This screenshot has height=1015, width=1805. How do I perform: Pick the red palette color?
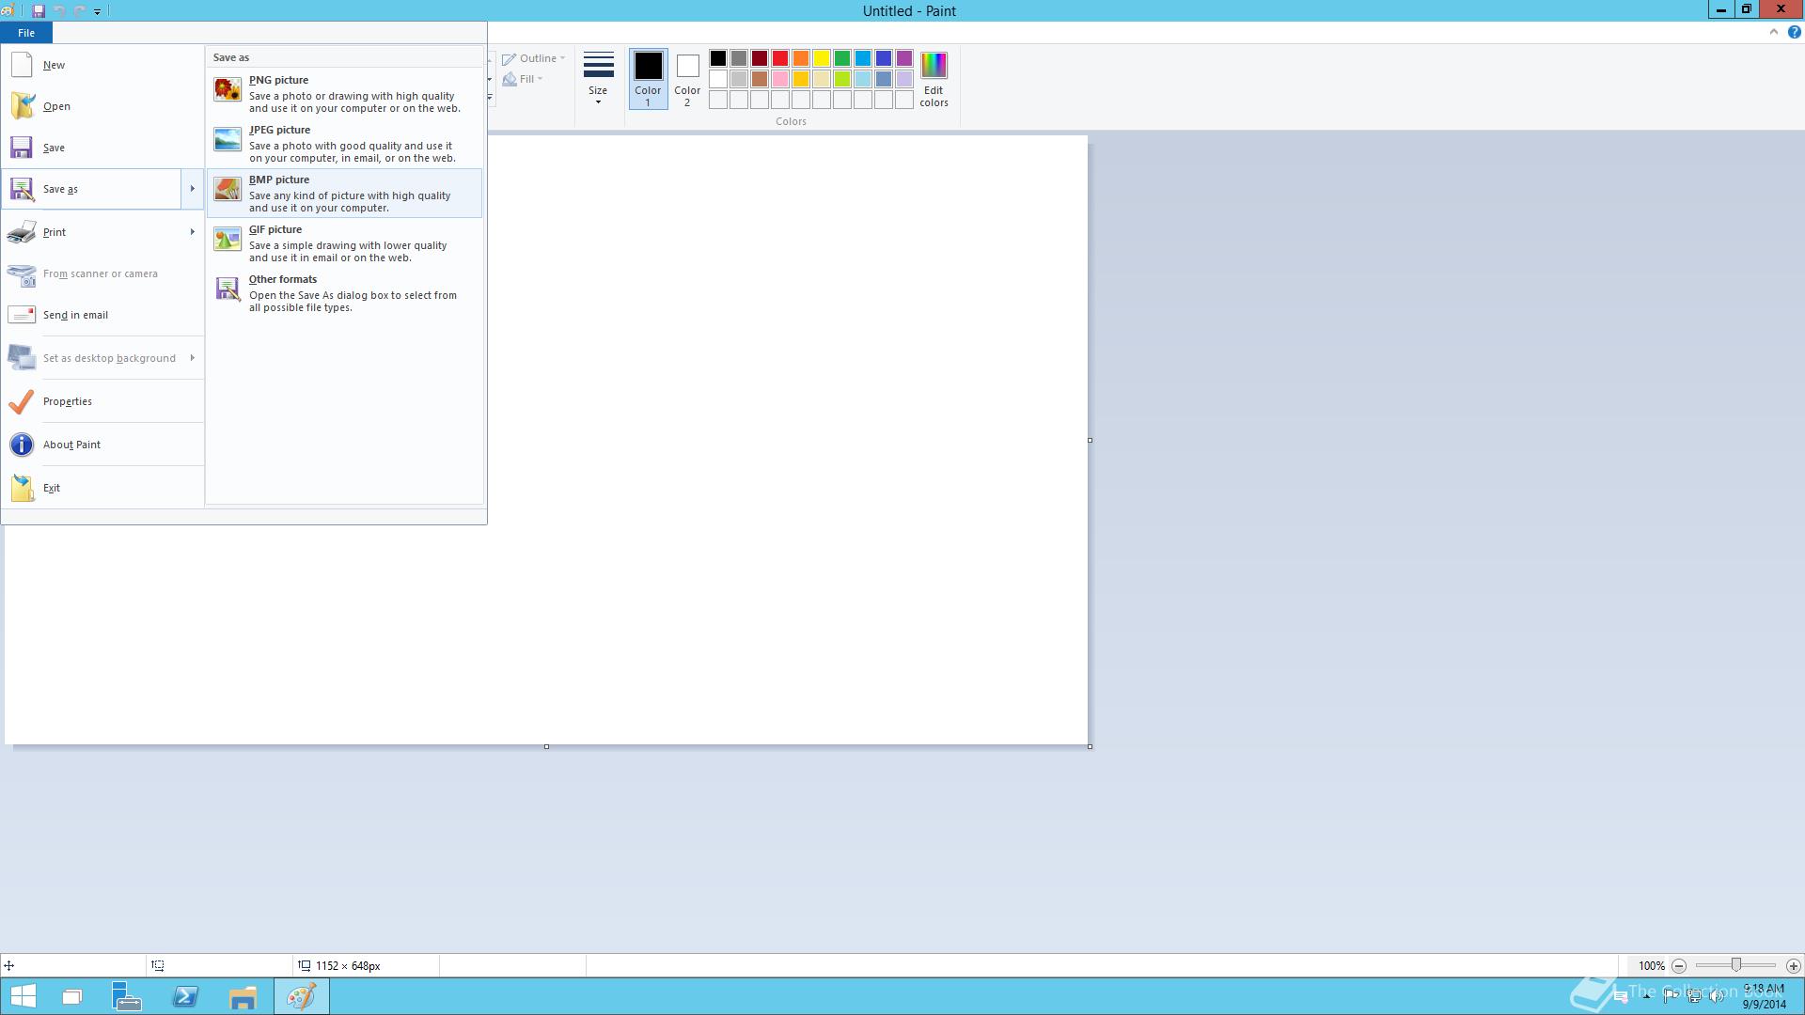780,58
